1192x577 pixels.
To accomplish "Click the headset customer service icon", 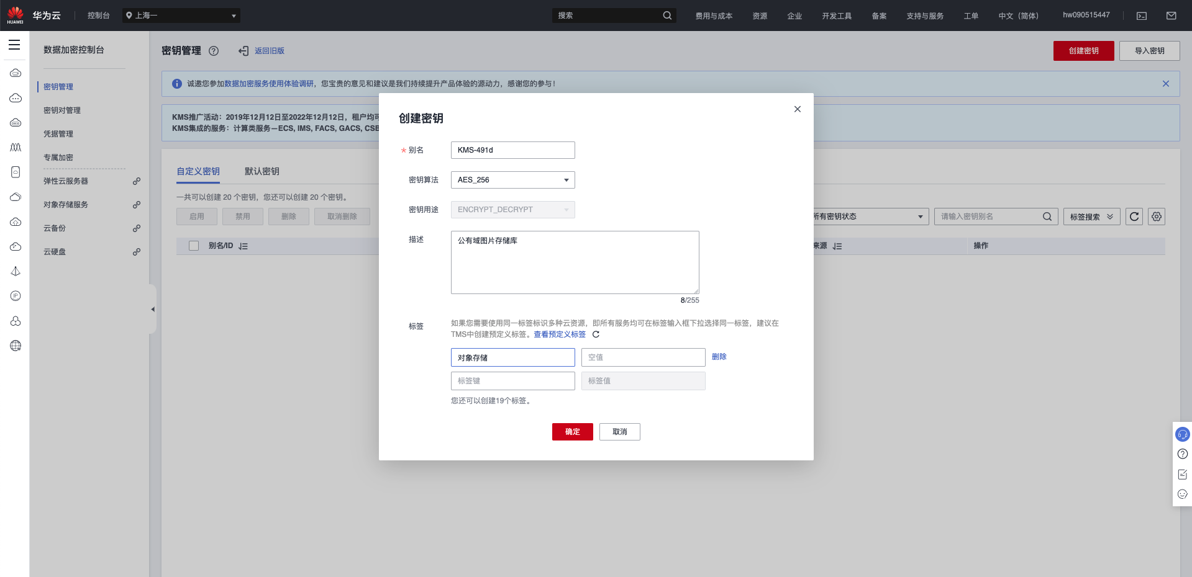I will (1182, 434).
